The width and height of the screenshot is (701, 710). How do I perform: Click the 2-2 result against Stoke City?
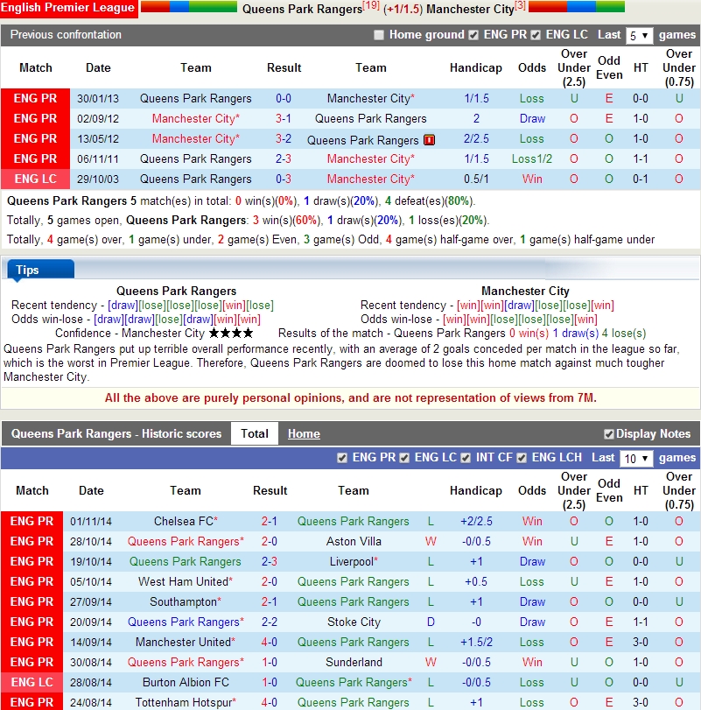coord(270,622)
